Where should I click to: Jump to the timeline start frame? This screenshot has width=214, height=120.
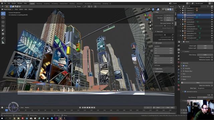point(83,107)
